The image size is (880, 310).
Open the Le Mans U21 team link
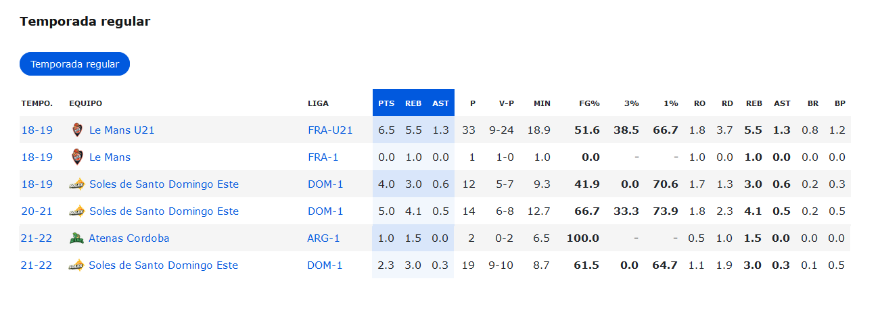[122, 130]
